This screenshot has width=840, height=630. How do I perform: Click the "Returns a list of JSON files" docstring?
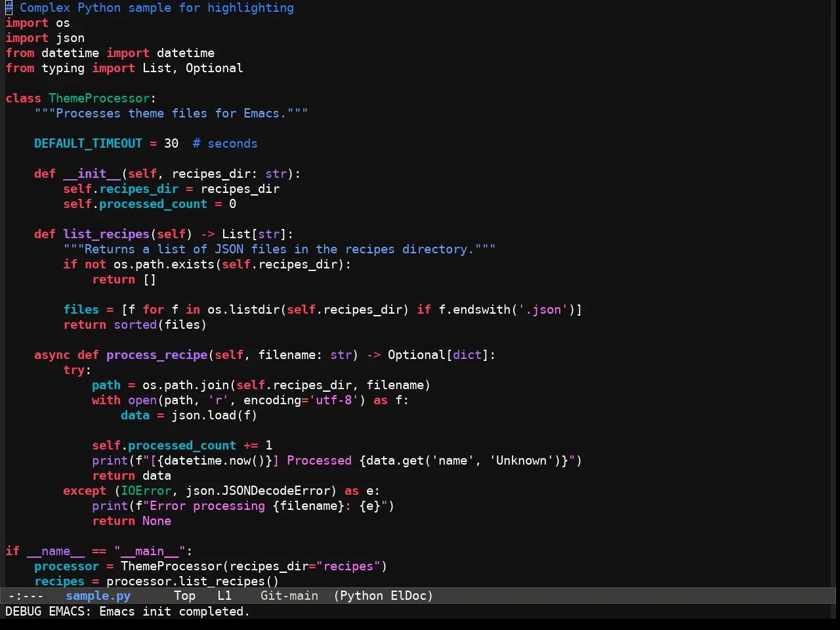279,249
